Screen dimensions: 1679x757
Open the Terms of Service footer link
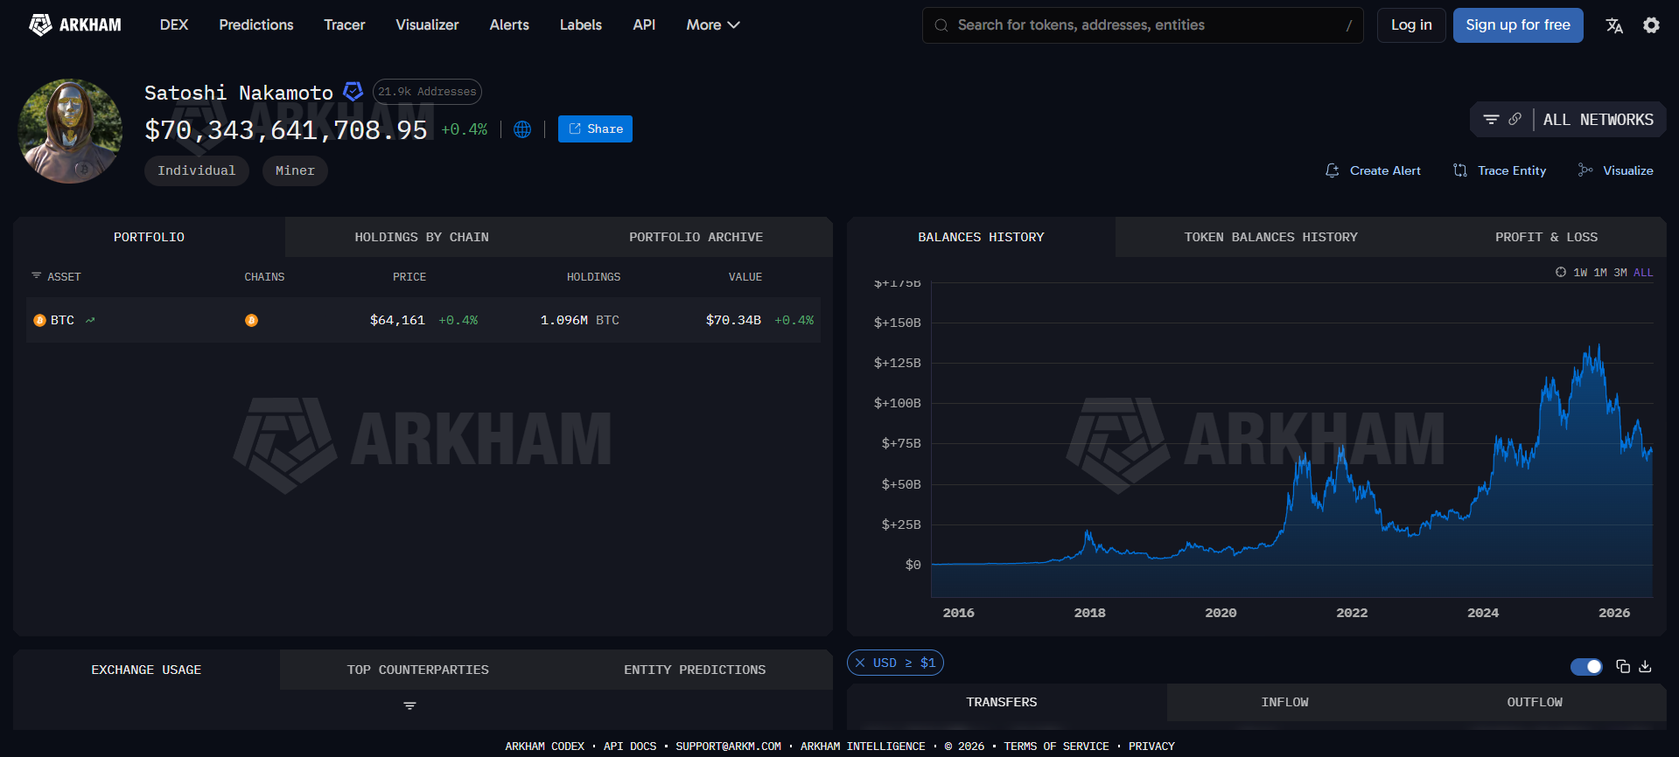coord(1056,747)
